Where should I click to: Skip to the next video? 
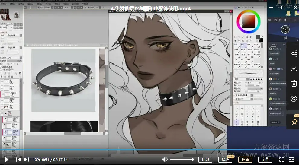click(27, 160)
